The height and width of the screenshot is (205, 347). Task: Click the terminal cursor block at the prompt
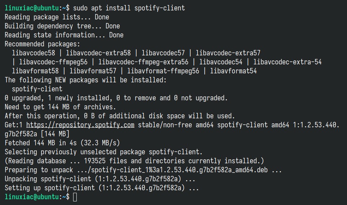pos(75,197)
